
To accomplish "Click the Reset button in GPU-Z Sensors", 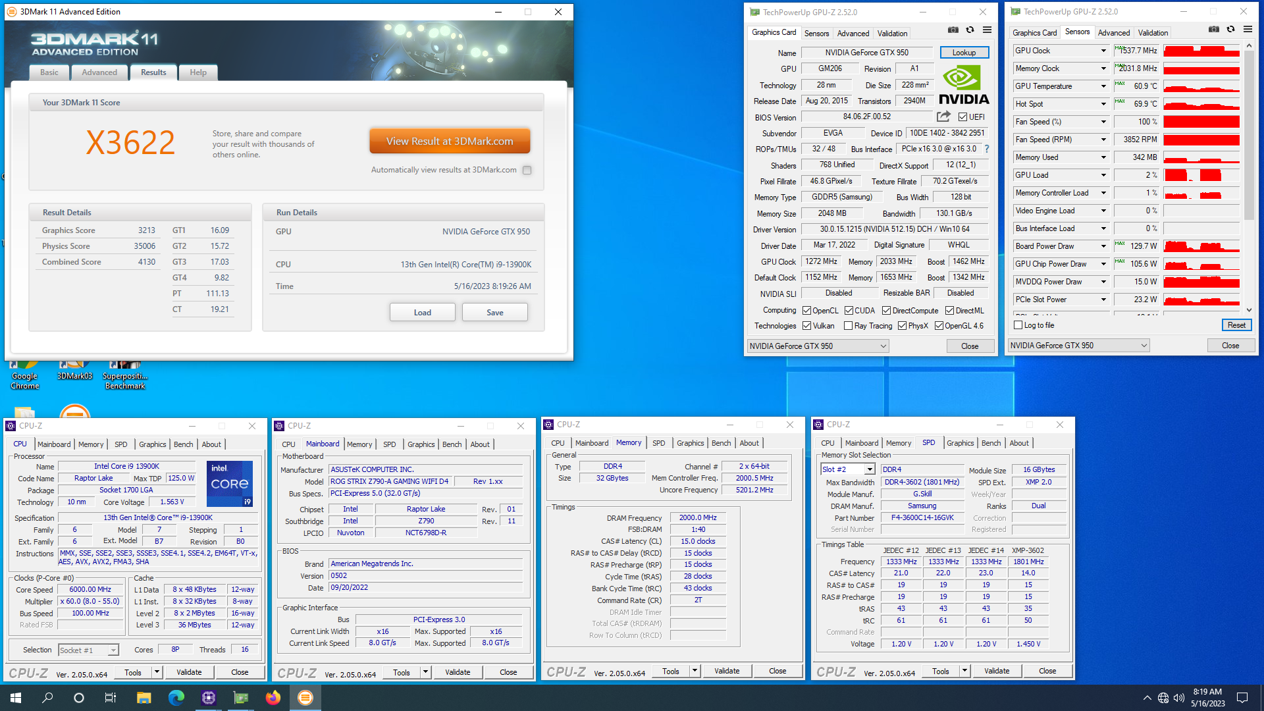I will click(1236, 325).
